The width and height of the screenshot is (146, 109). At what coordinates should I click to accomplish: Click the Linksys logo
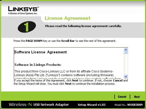23,9
